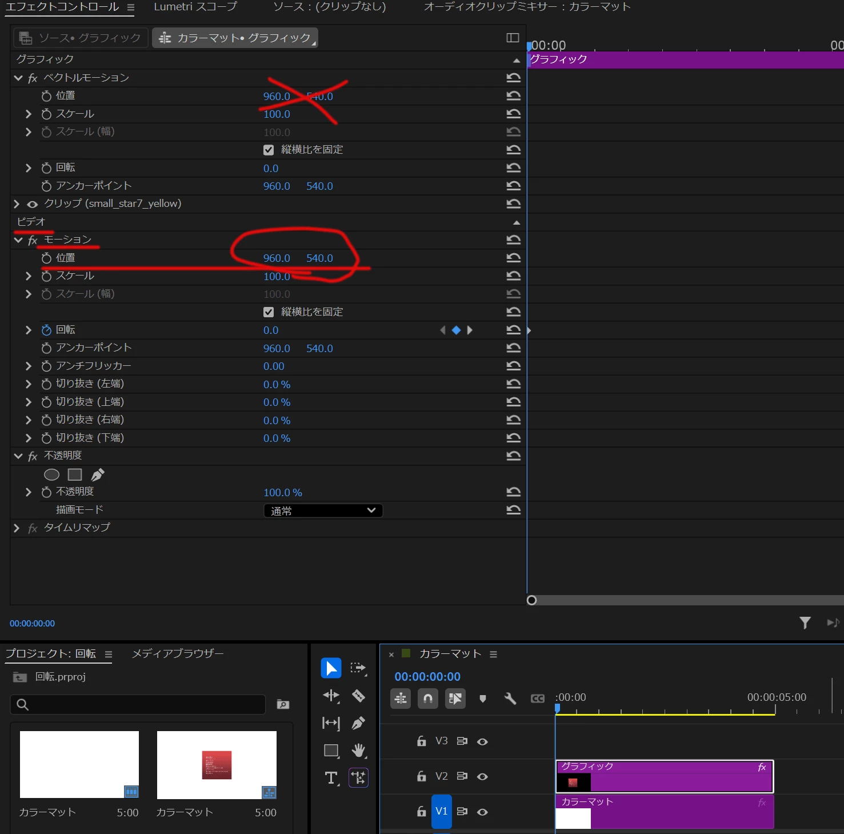Switch to オーディオクリップミキサー tab
Viewport: 844px width, 834px height.
[527, 7]
